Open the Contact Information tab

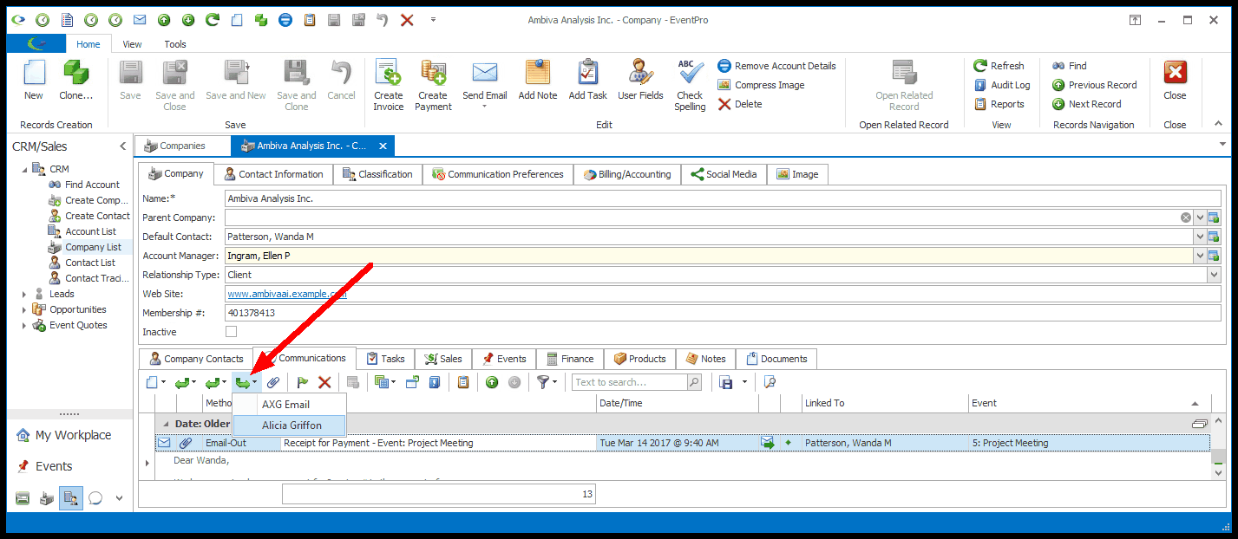[273, 174]
